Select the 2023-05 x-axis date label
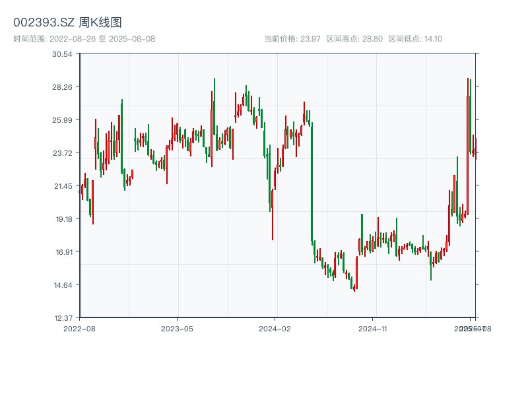Image resolution: width=528 pixels, height=396 pixels. tap(177, 328)
